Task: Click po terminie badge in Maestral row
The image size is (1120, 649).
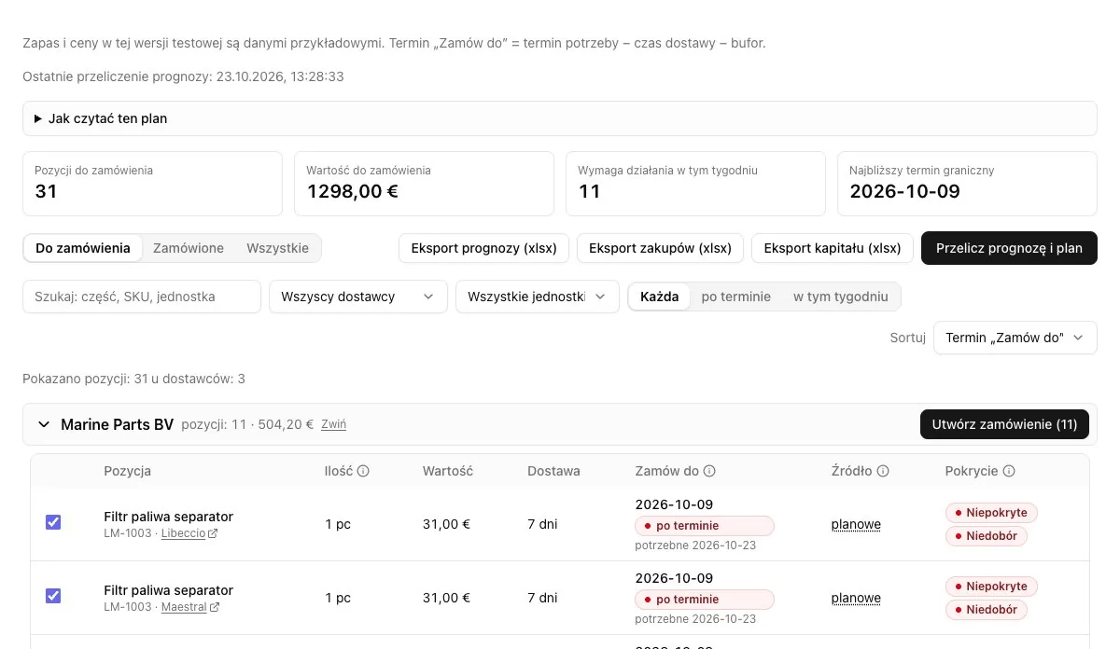Action: [705, 600]
